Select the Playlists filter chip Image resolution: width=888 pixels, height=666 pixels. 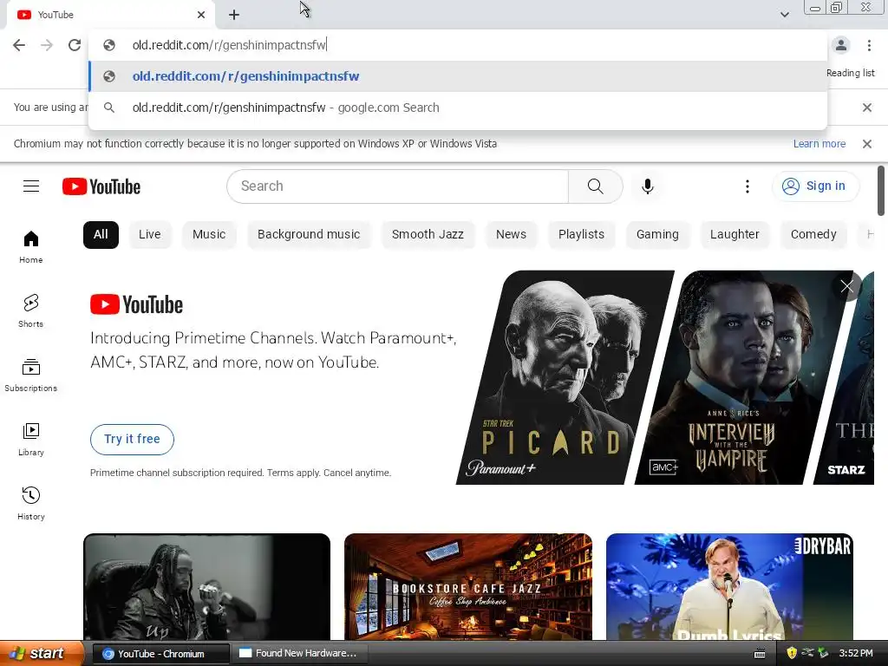(x=581, y=234)
